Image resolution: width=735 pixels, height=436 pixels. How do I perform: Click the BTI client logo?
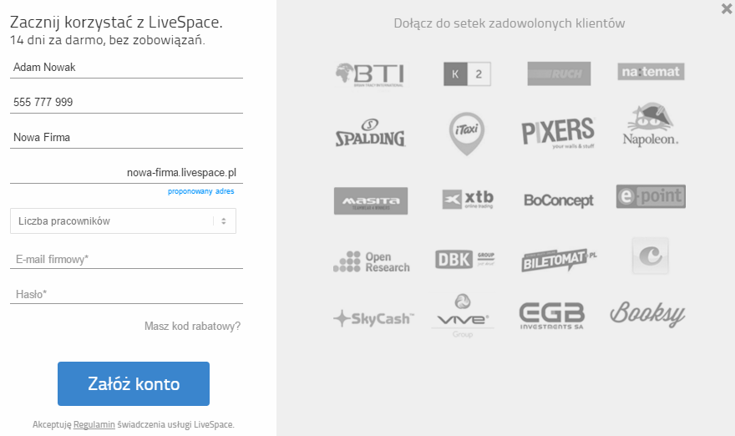[370, 74]
